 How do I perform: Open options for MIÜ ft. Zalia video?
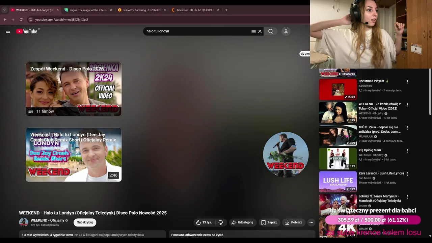click(407, 128)
